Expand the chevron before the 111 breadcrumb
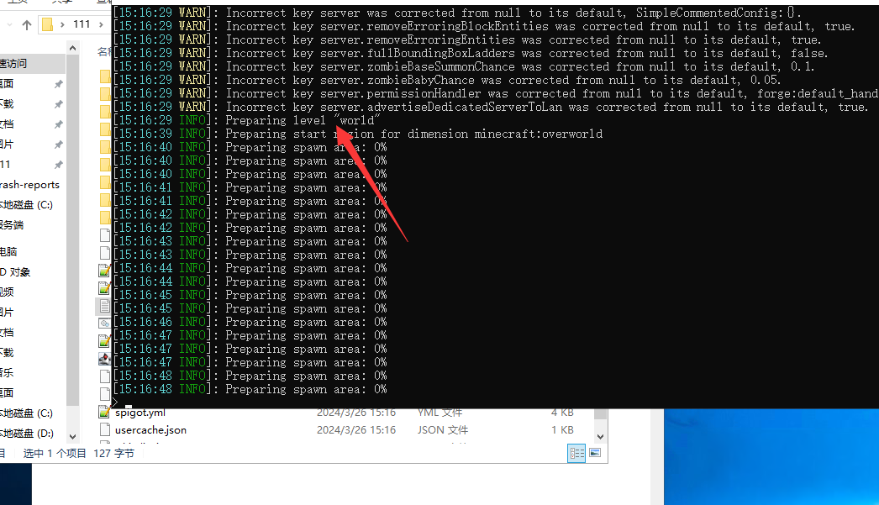The width and height of the screenshot is (879, 505). click(64, 25)
